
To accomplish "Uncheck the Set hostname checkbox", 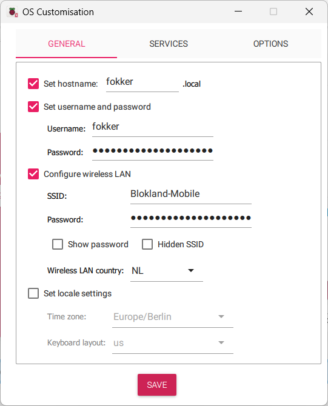I will (33, 84).
